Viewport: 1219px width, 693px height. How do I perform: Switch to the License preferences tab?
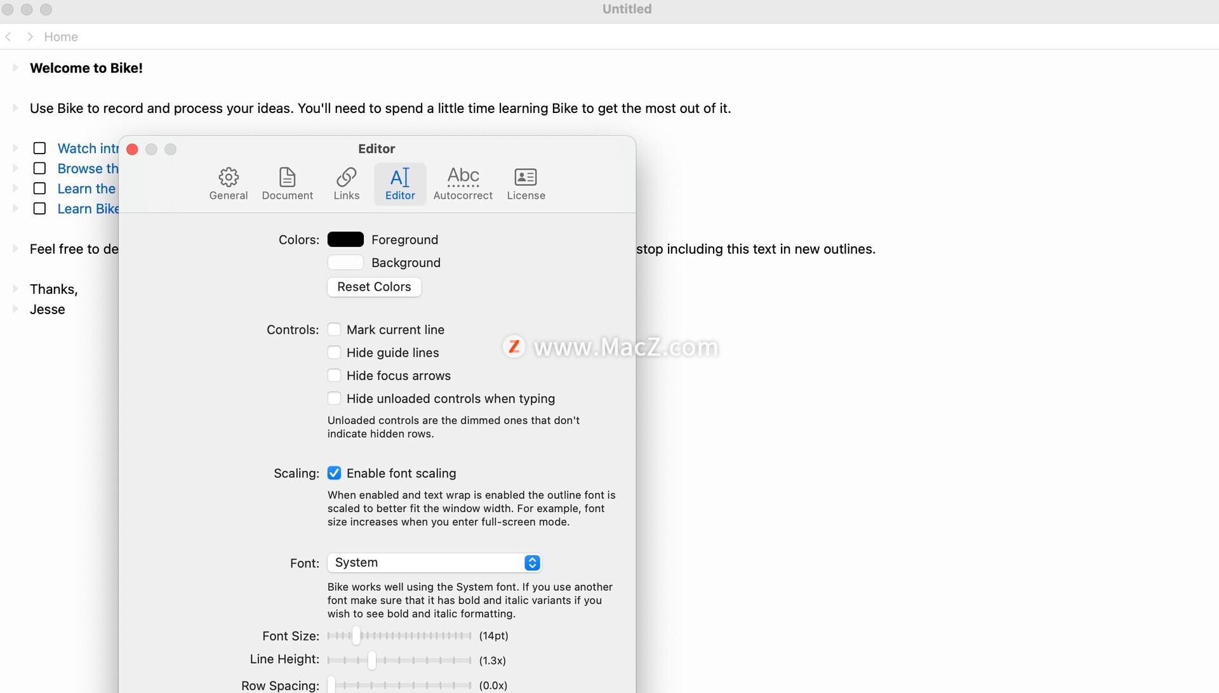click(526, 184)
